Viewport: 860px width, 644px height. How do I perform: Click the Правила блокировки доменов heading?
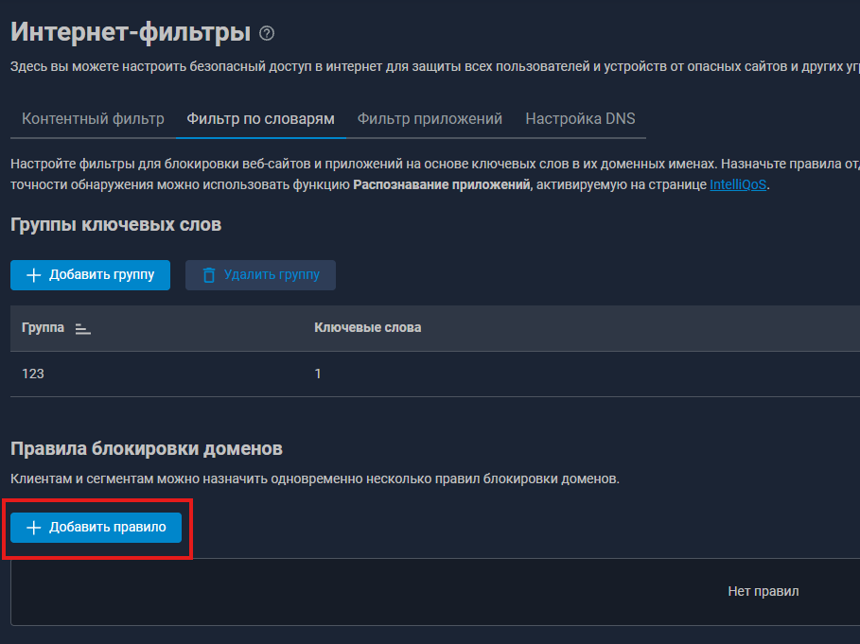click(x=147, y=449)
